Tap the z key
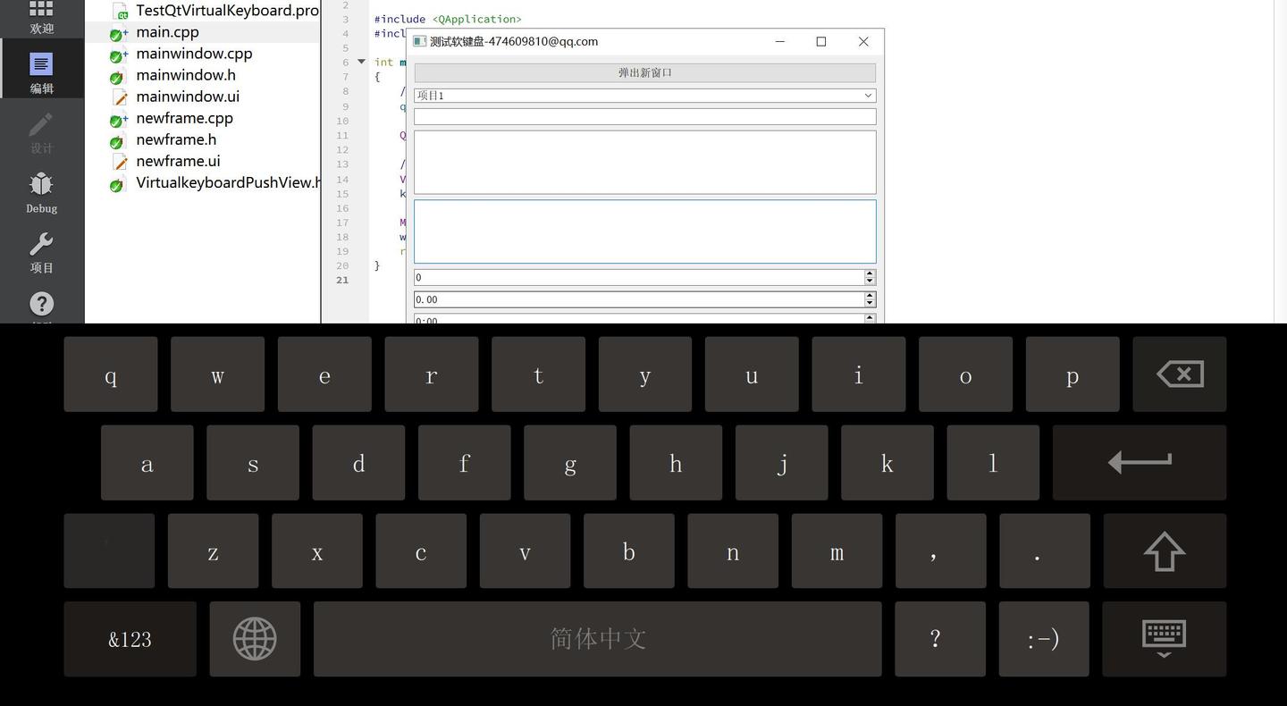Screen dimensions: 1287x706 tap(213, 551)
